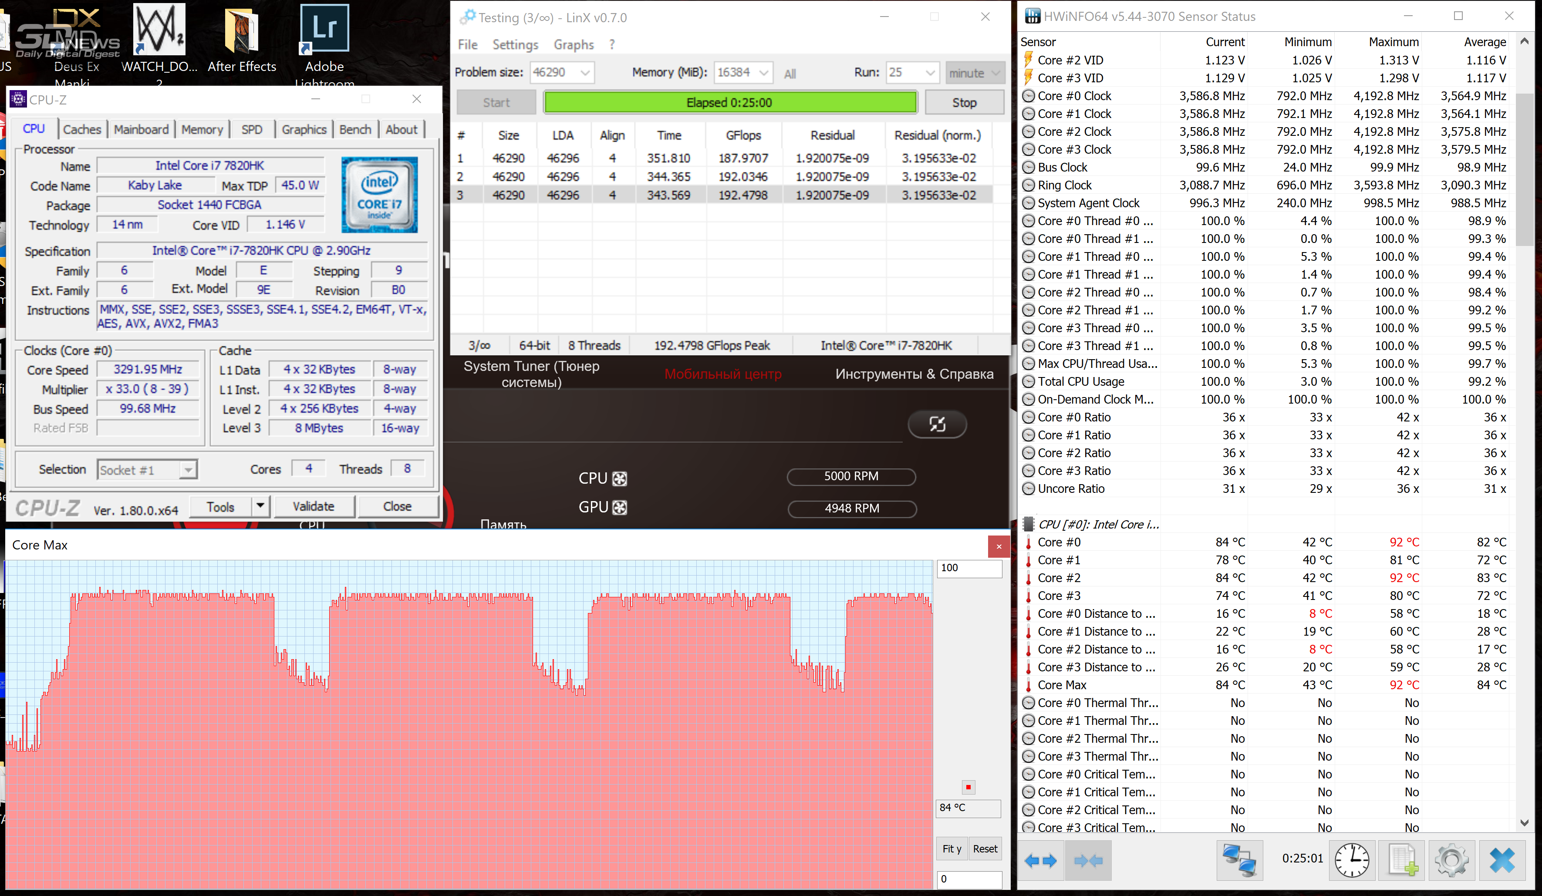Open the minute unit dropdown in LinX
Image resolution: width=1542 pixels, height=896 pixels.
tap(975, 73)
